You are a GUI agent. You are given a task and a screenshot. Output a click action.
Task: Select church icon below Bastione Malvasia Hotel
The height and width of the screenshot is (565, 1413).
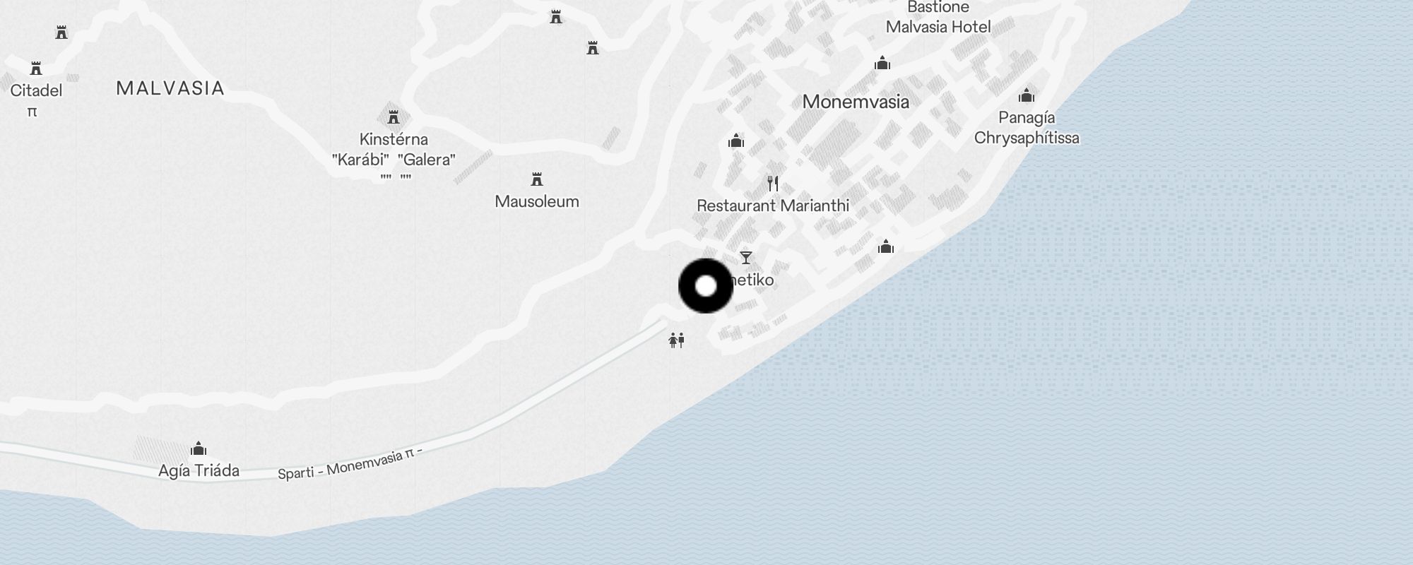pyautogui.click(x=882, y=64)
